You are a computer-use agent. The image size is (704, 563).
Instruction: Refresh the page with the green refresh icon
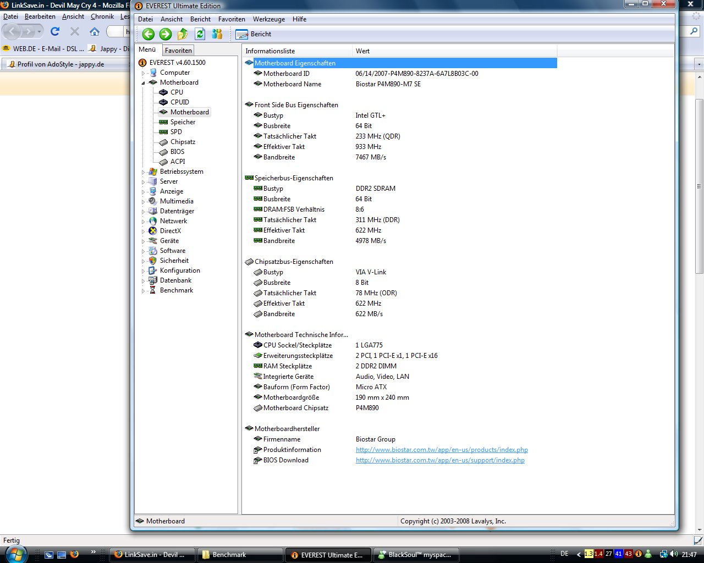tap(200, 34)
